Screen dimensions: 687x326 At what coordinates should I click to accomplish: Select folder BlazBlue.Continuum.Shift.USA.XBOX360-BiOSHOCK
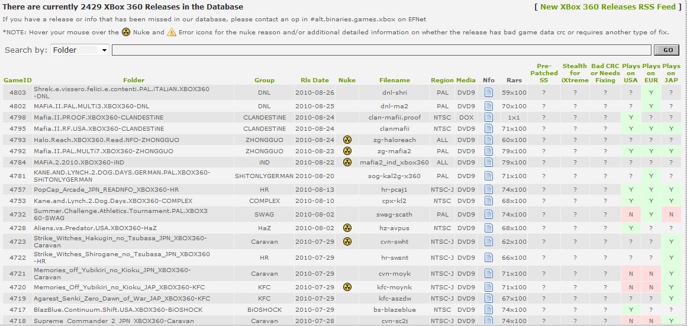118,310
